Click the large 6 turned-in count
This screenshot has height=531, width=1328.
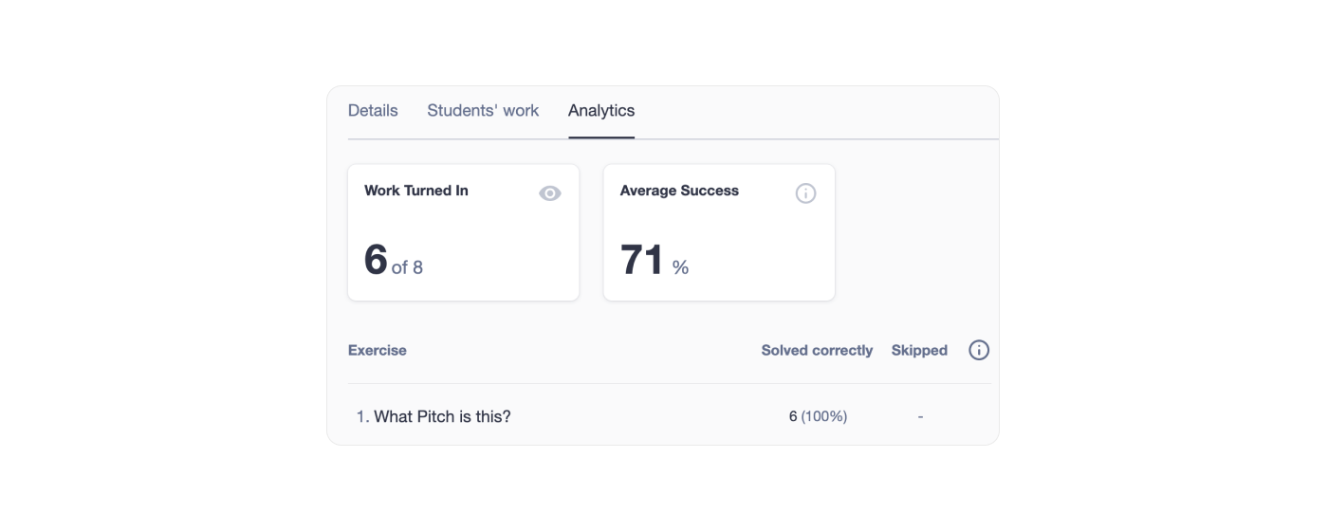[x=376, y=260]
